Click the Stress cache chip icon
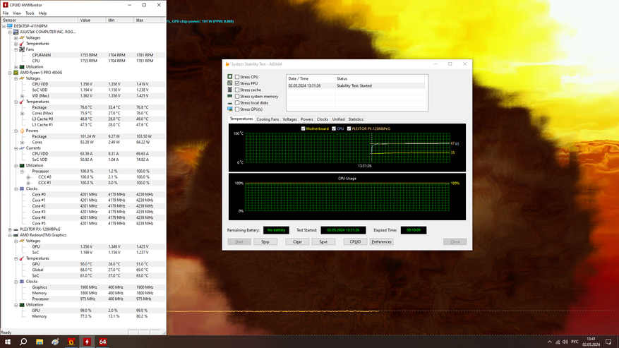619x348 pixels. click(230, 90)
